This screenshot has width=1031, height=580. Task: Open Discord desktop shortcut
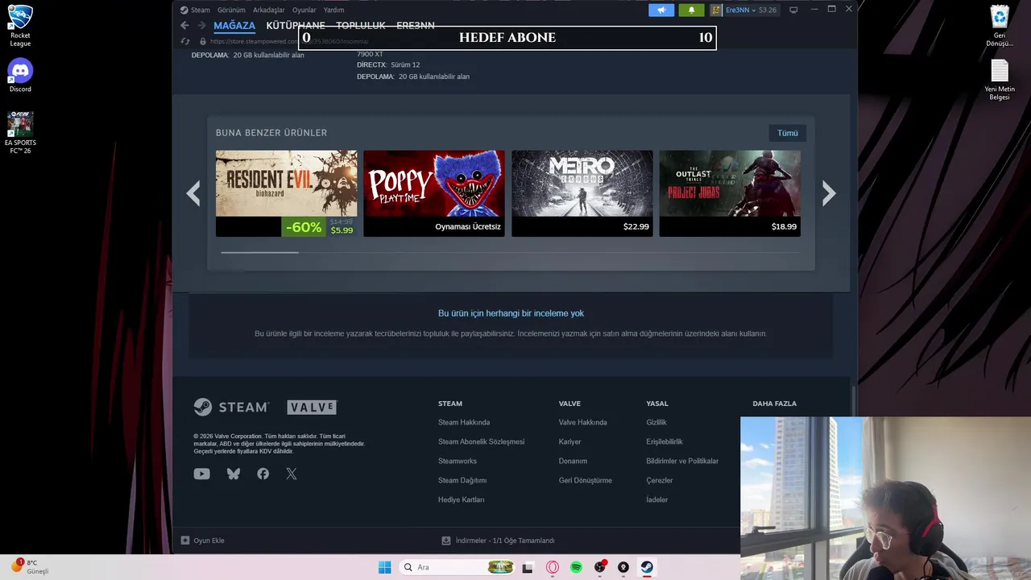(x=20, y=76)
